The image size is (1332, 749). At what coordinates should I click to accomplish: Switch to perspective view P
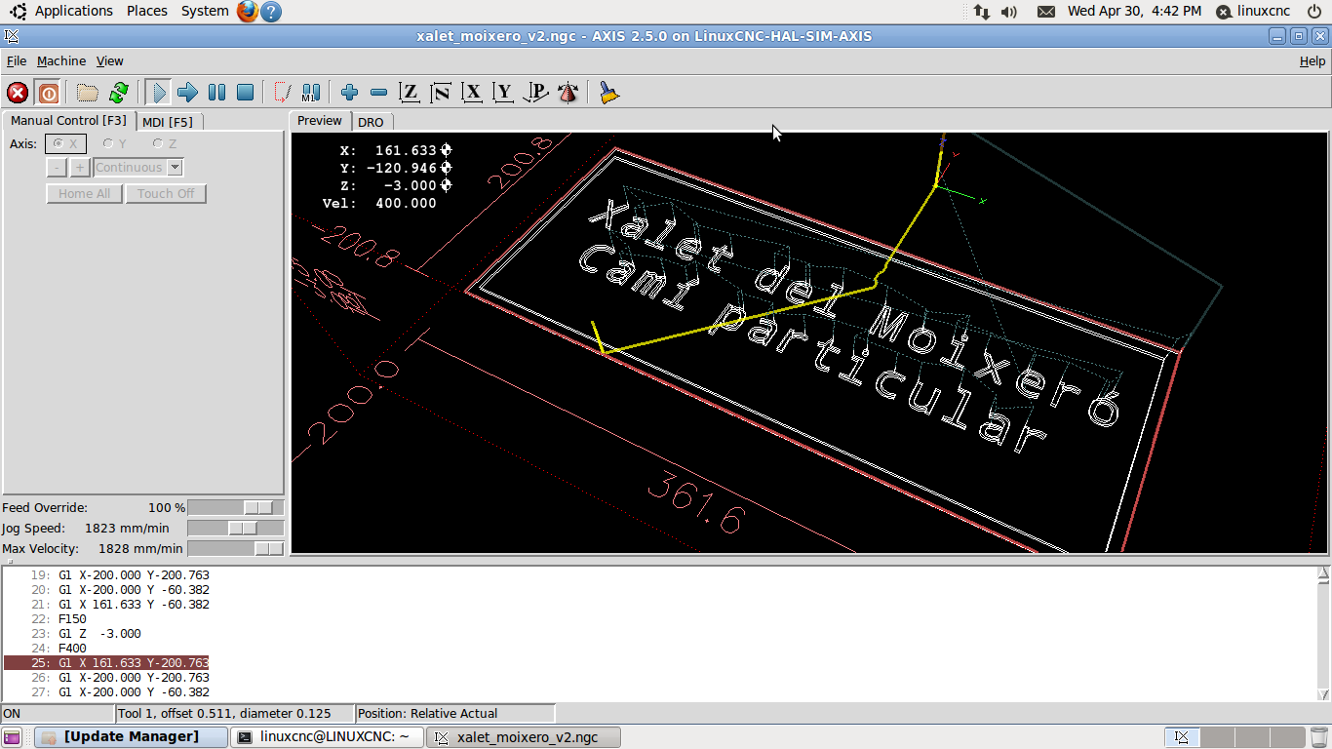click(x=535, y=93)
